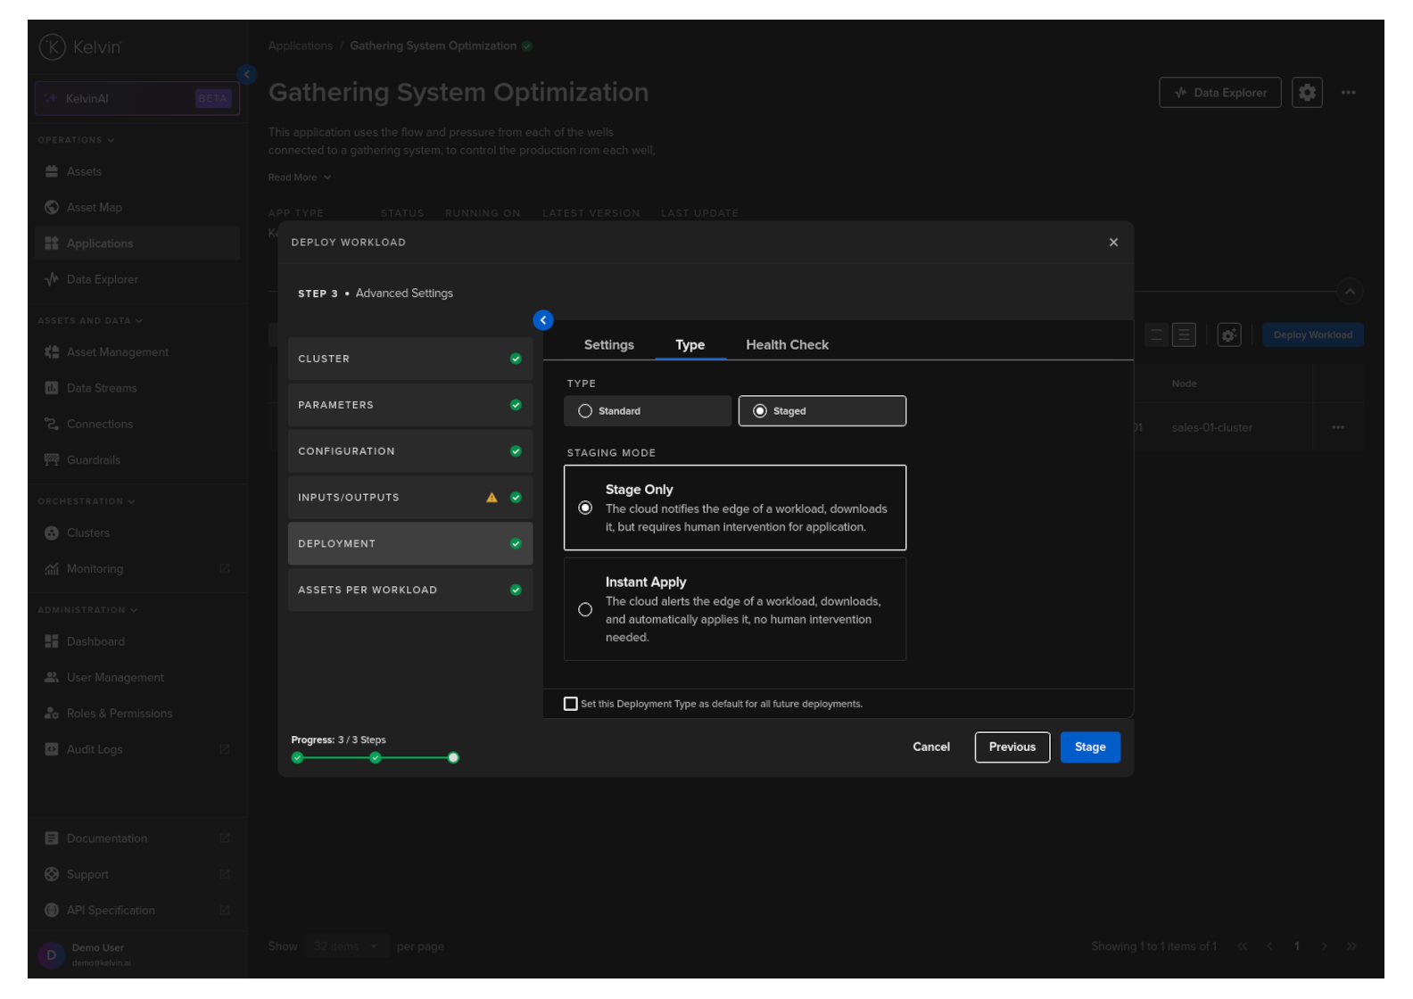
Task: Click the blue Stage button
Action: (x=1089, y=747)
